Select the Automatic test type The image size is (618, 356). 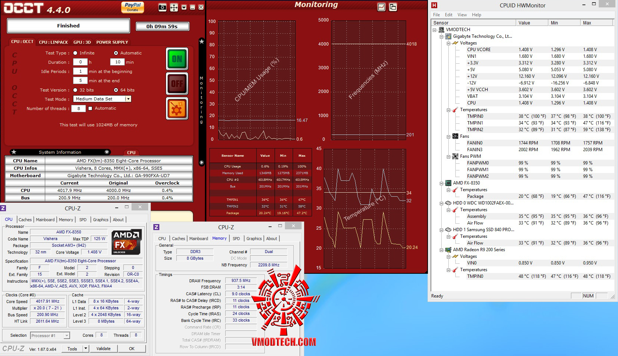point(116,53)
